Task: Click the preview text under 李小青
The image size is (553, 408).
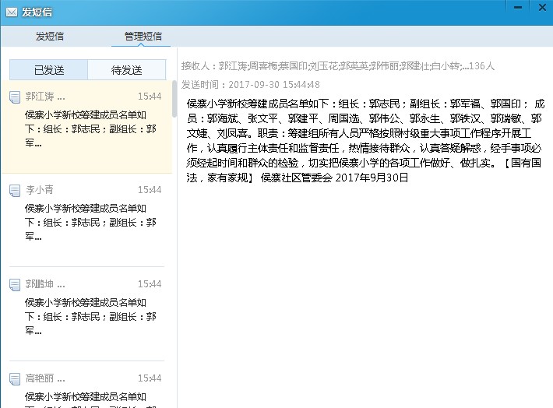Action: [90, 223]
